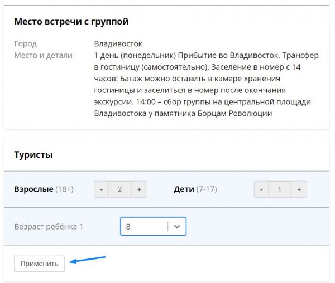Screen dimensions: 335x283
Task: Click the Место и детали label
Action: (x=44, y=55)
